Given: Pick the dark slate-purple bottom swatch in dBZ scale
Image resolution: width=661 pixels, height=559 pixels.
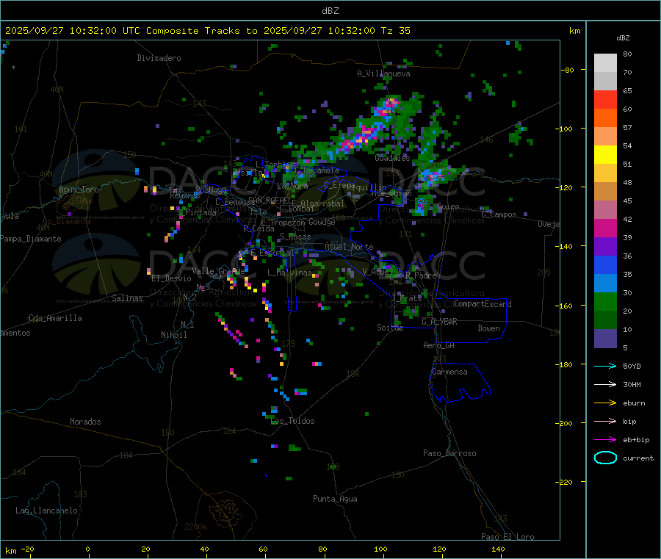Looking at the screenshot, I should click(x=605, y=339).
